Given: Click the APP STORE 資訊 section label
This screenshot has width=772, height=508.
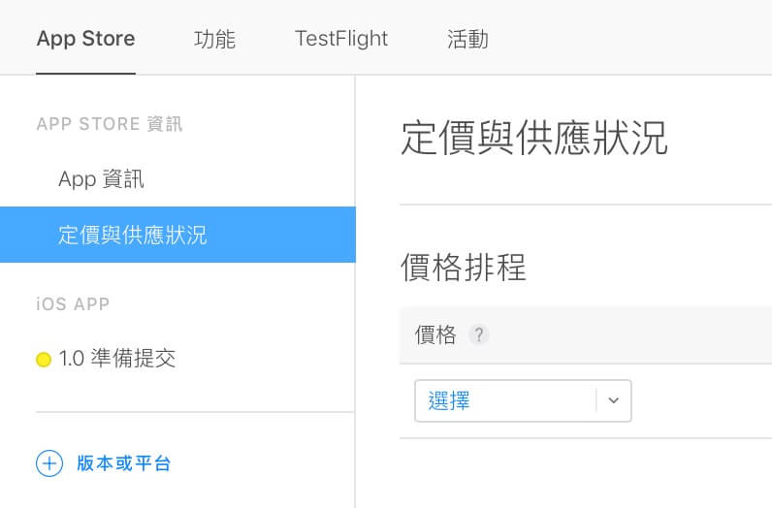Looking at the screenshot, I should [x=110, y=124].
